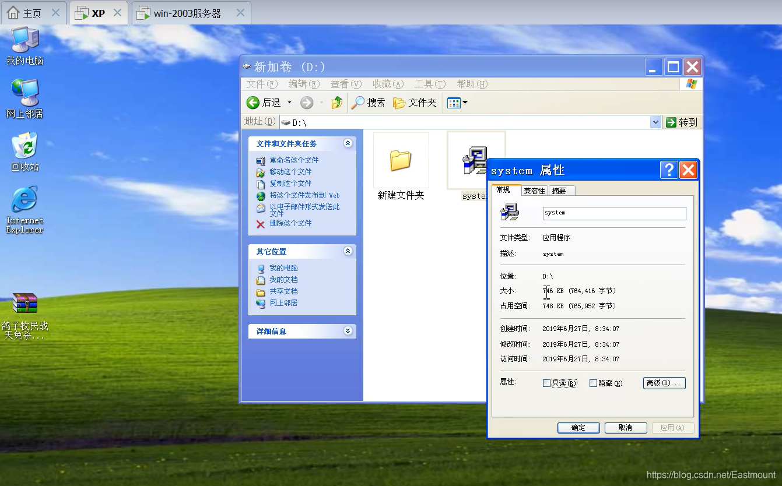Switch to the 兼容性 tab
This screenshot has width=782, height=486.
point(535,191)
